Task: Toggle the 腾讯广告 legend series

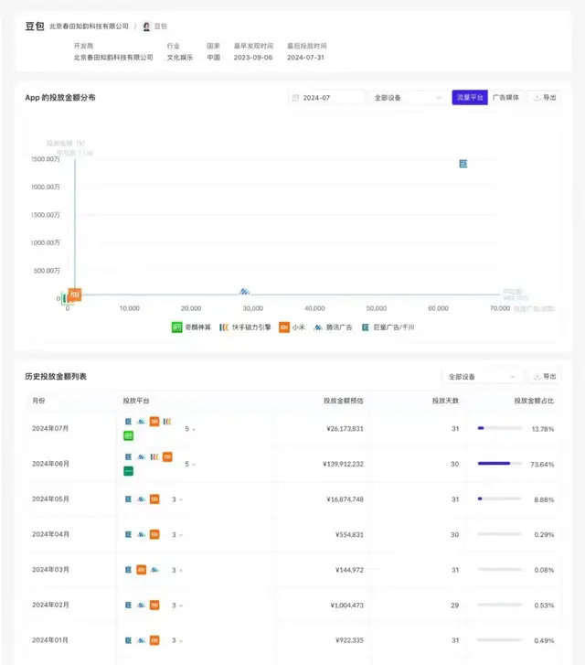Action: [x=333, y=327]
